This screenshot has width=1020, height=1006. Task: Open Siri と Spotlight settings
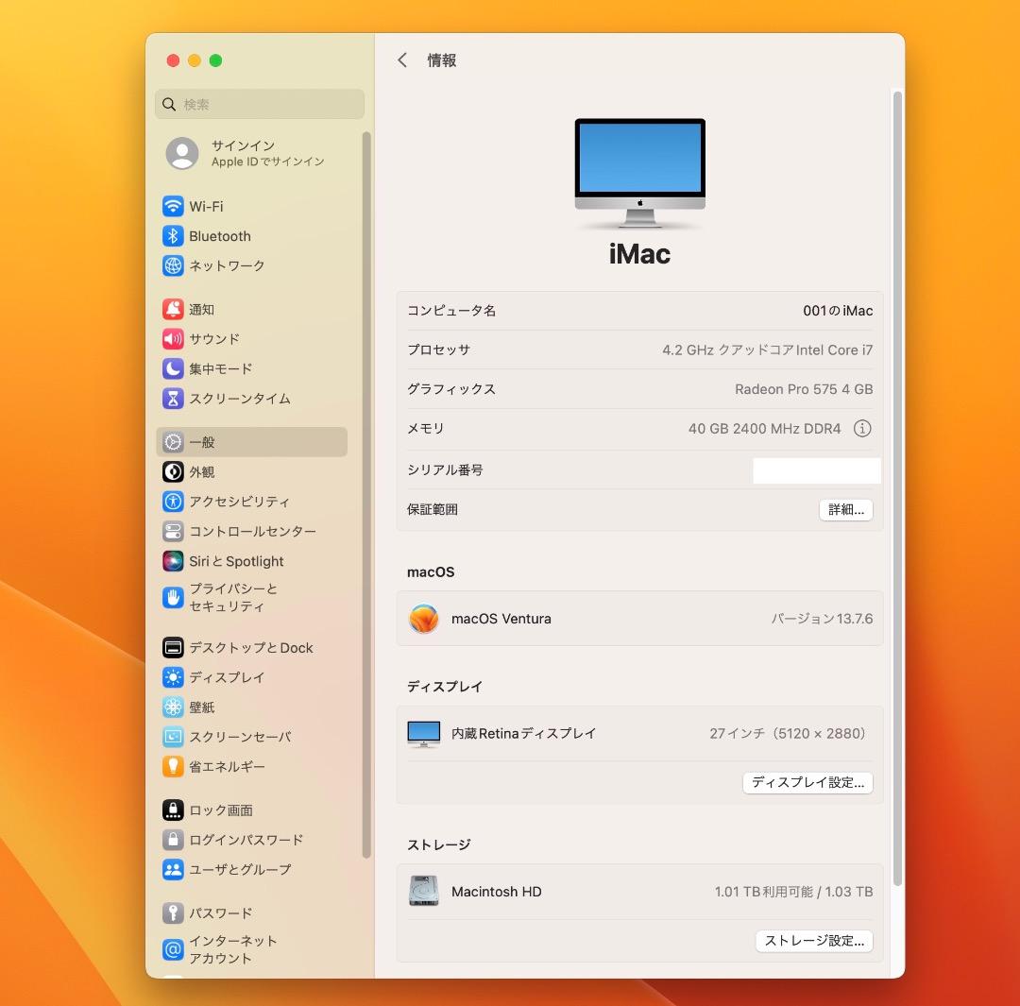(236, 561)
